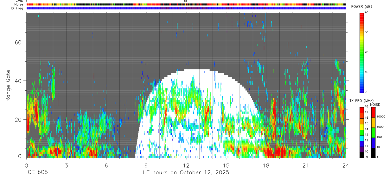The width and height of the screenshot is (389, 179).
Task: Select the 30 label on power scale
Action: (x=367, y=32)
